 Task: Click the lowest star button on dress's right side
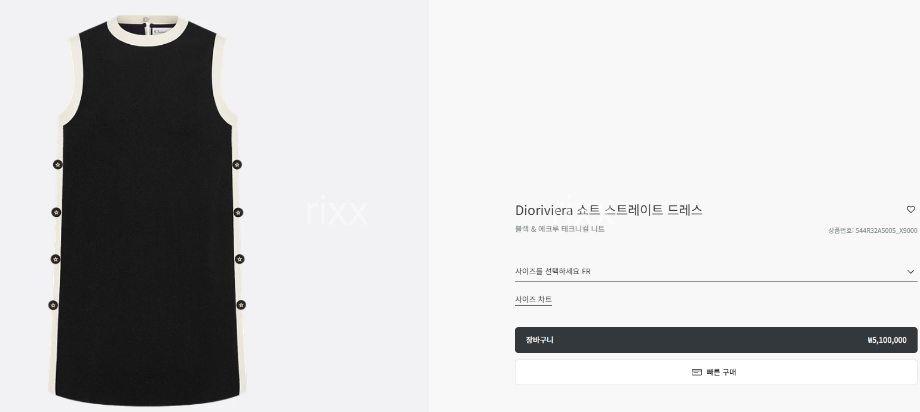tap(241, 305)
